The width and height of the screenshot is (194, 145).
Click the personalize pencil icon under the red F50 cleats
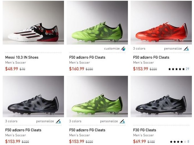(x=186, y=49)
